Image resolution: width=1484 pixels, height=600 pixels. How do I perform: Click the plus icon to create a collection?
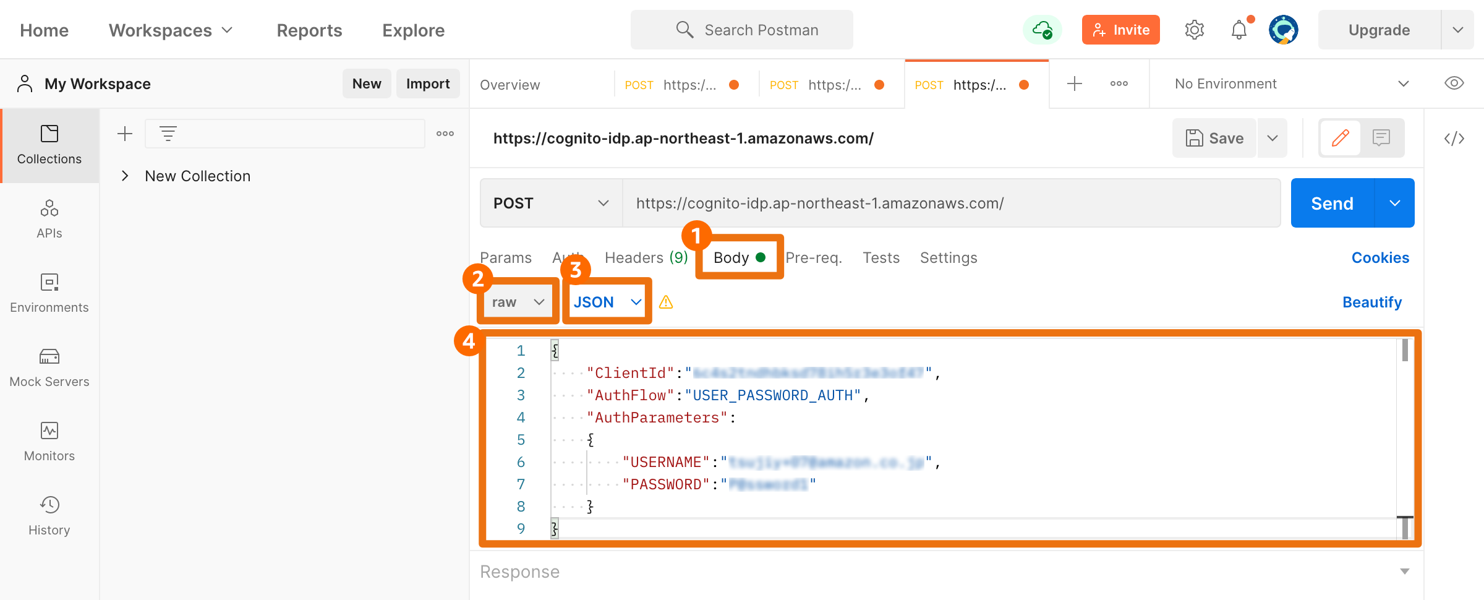[x=125, y=134]
